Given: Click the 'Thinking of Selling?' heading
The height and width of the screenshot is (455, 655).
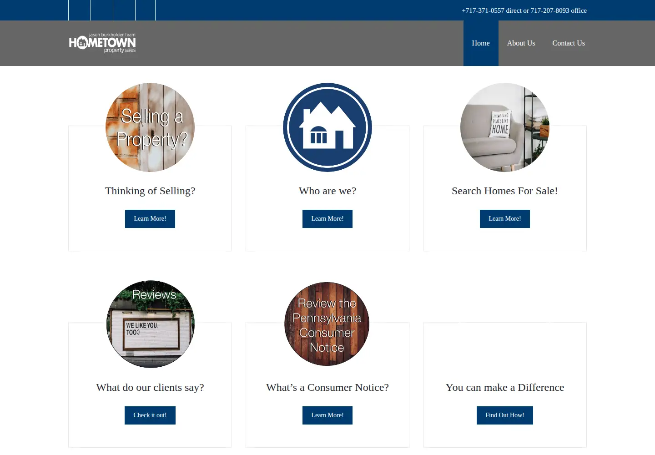Looking at the screenshot, I should [150, 191].
